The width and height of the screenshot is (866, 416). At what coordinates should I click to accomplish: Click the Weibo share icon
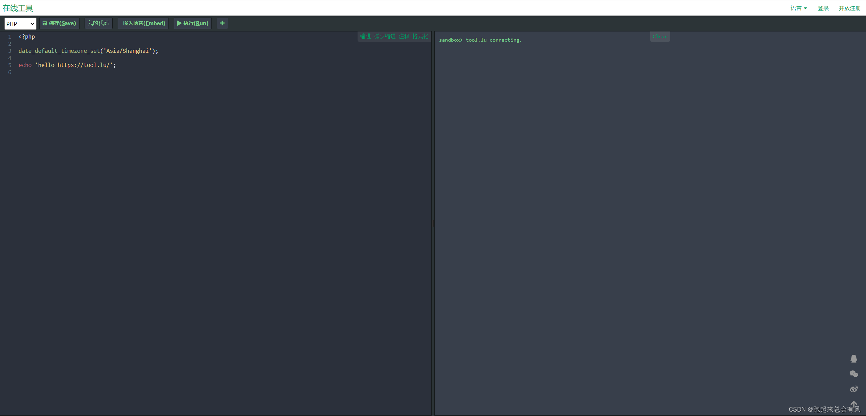tap(853, 389)
